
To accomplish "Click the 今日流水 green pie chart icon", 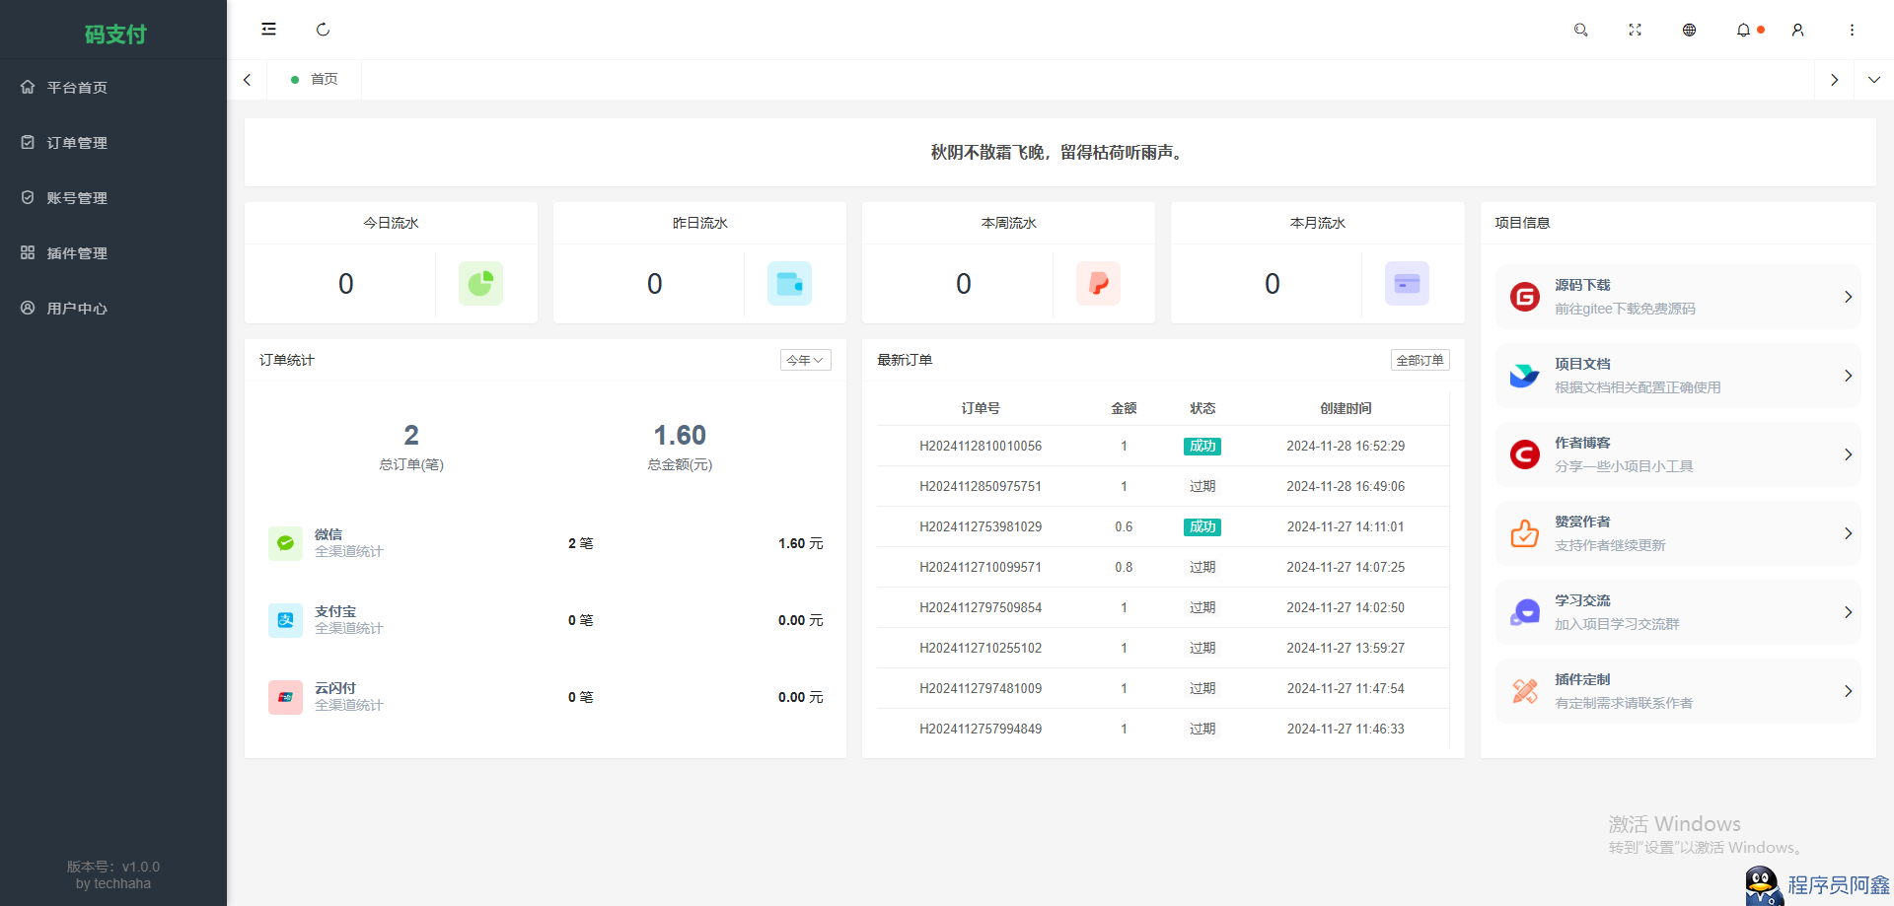I will pyautogui.click(x=480, y=283).
